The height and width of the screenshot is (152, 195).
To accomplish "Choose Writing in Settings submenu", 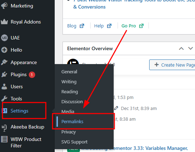I will [x=69, y=82].
